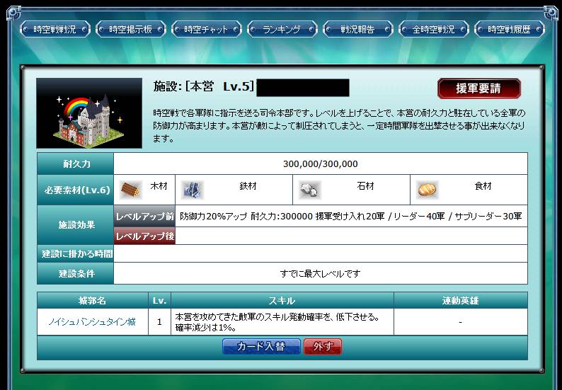This screenshot has height=390, width=562.
Task: Click the 石材 label text
Action: tap(366, 186)
